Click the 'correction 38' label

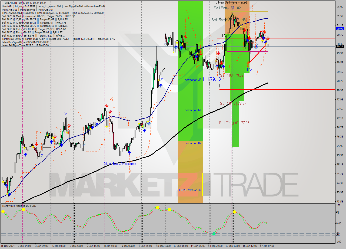pyautogui.click(x=193, y=80)
